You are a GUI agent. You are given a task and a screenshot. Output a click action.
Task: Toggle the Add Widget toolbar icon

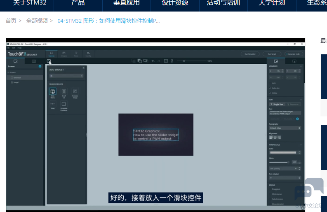(x=49, y=61)
